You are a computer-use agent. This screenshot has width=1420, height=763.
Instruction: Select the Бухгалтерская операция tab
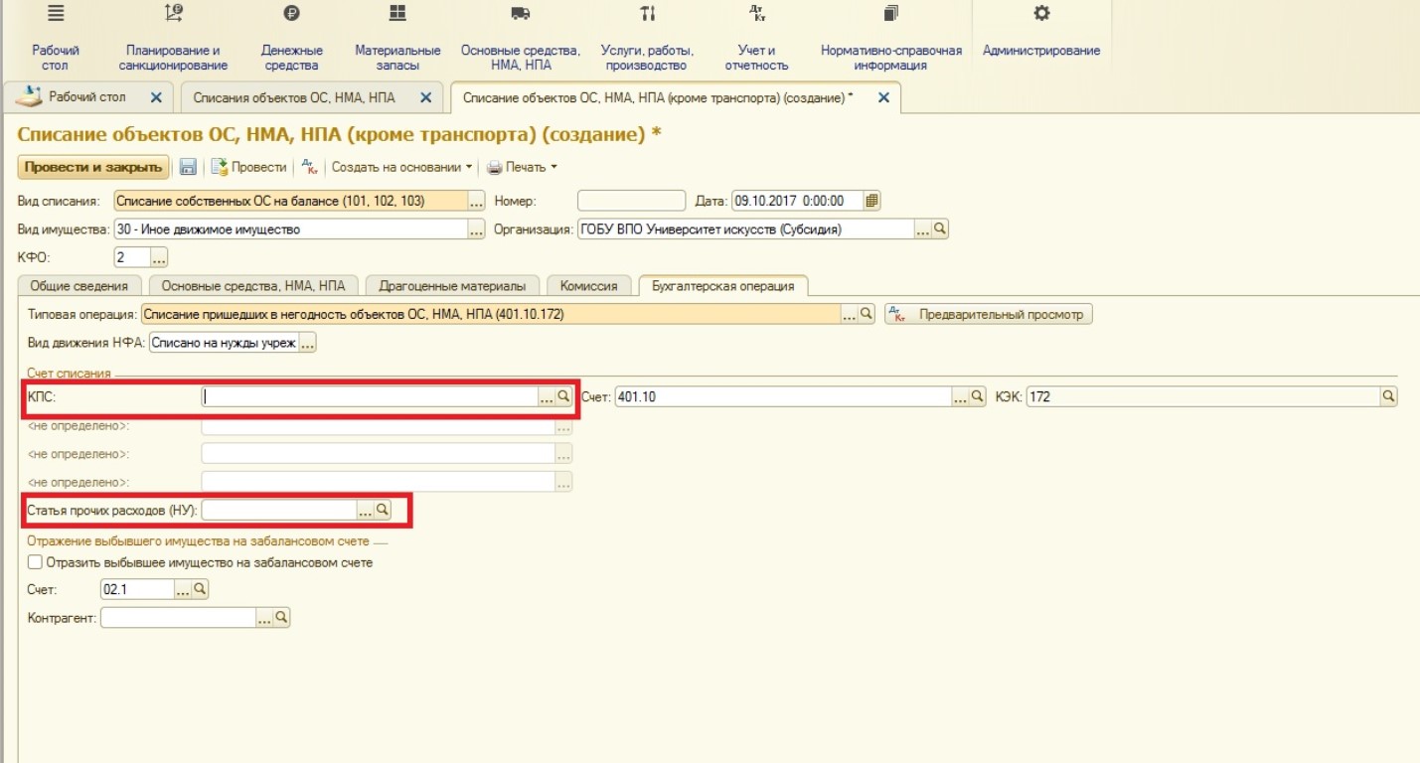pos(723,286)
